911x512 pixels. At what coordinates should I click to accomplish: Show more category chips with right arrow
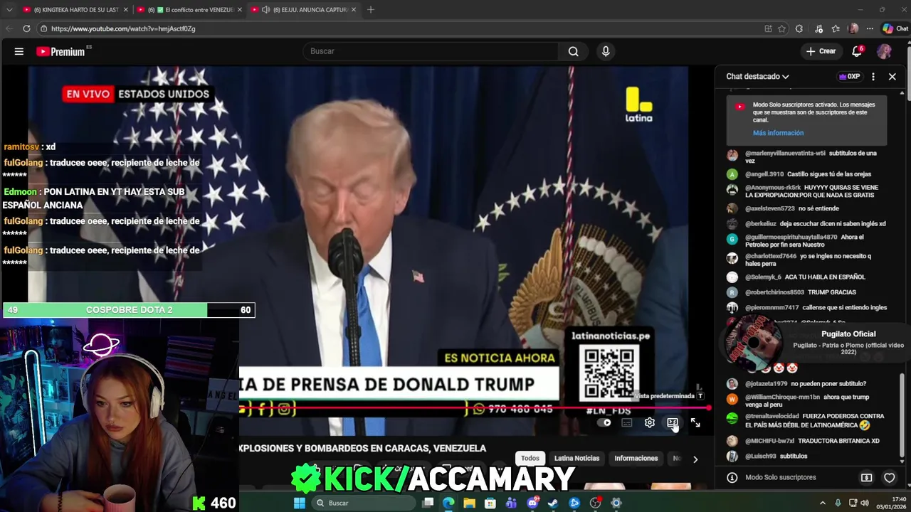(x=695, y=459)
